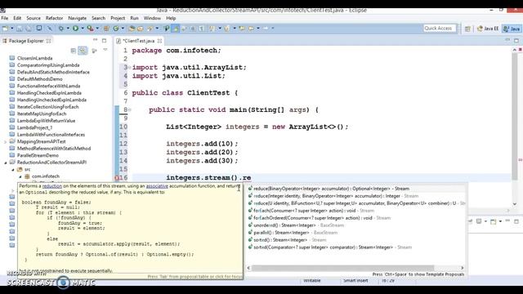The width and height of the screenshot is (523, 294).
Task: Open the Project menu
Action: click(x=118, y=18)
